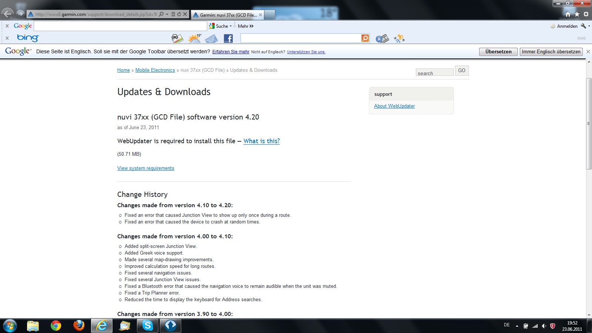The image size is (592, 333).
Task: Open the Bing maps car icon
Action: (177, 38)
